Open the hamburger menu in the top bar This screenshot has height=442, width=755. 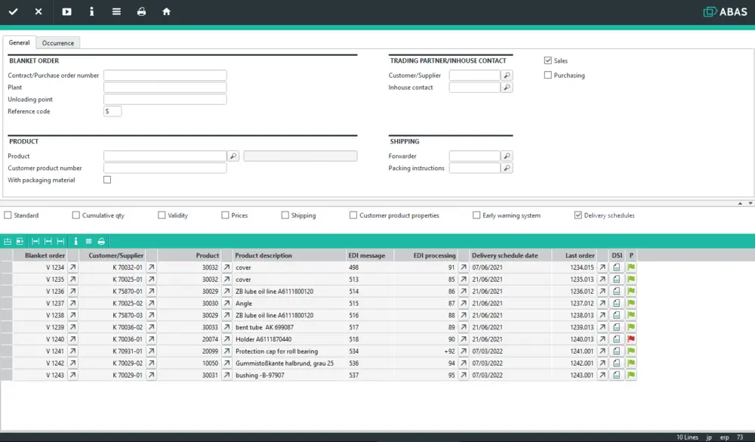pos(116,11)
